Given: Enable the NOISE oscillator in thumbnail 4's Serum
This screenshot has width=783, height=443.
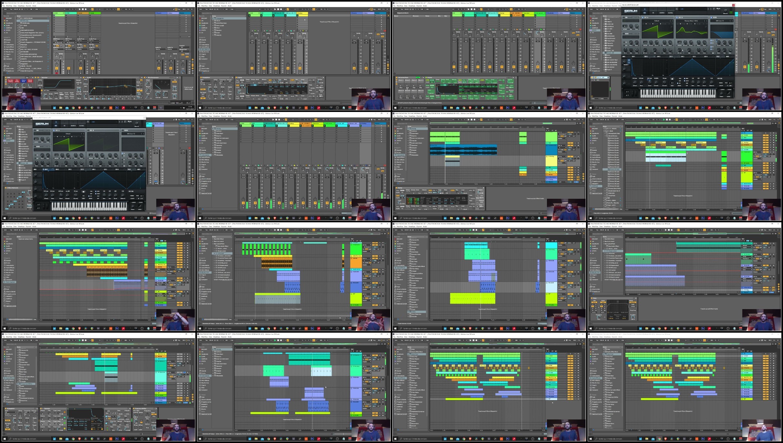Looking at the screenshot, I should click(x=623, y=34).
